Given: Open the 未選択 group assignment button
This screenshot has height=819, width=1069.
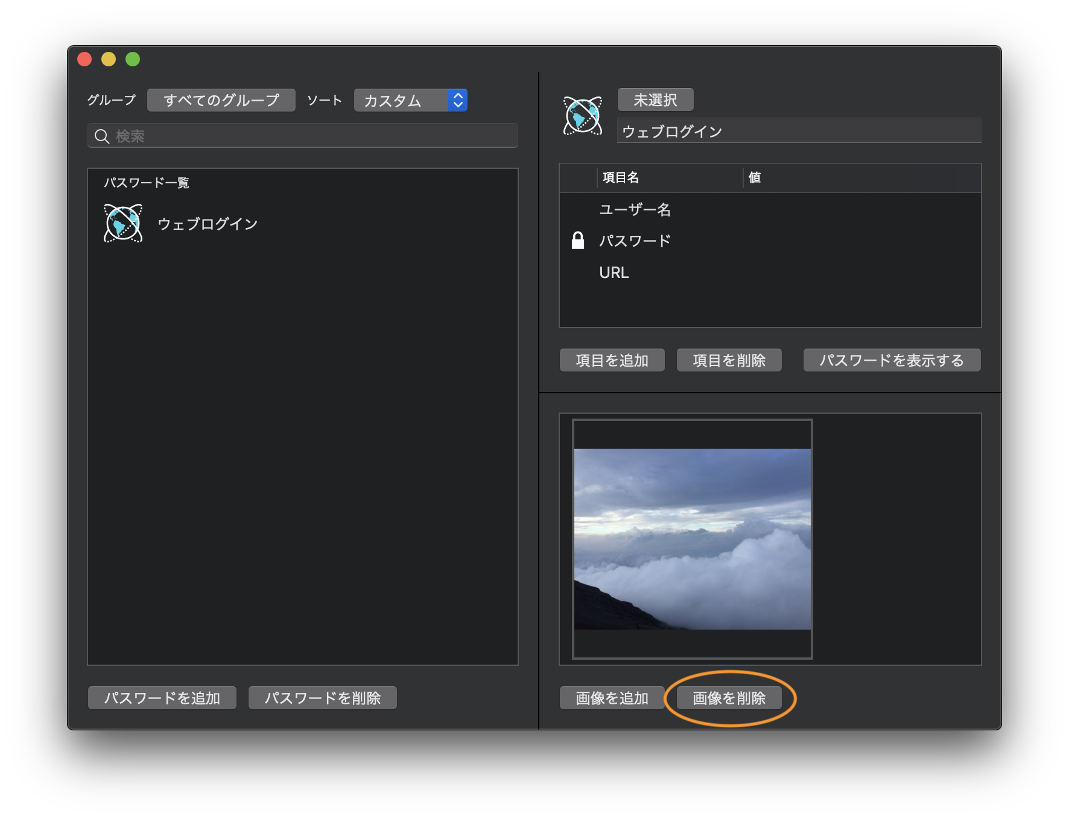Looking at the screenshot, I should tap(656, 100).
